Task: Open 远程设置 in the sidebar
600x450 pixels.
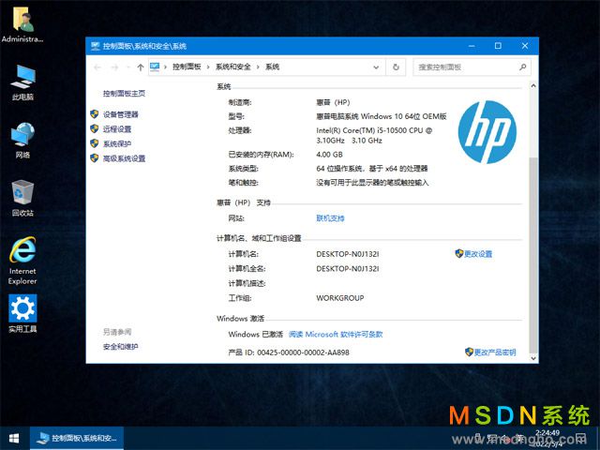Action: click(x=116, y=129)
